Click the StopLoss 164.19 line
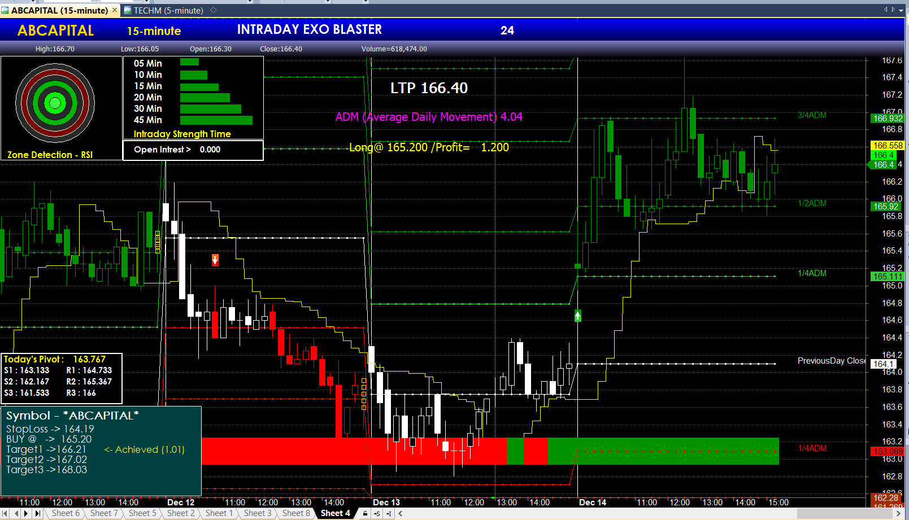Screen dimensions: 909x520 pyautogui.click(x=50, y=429)
